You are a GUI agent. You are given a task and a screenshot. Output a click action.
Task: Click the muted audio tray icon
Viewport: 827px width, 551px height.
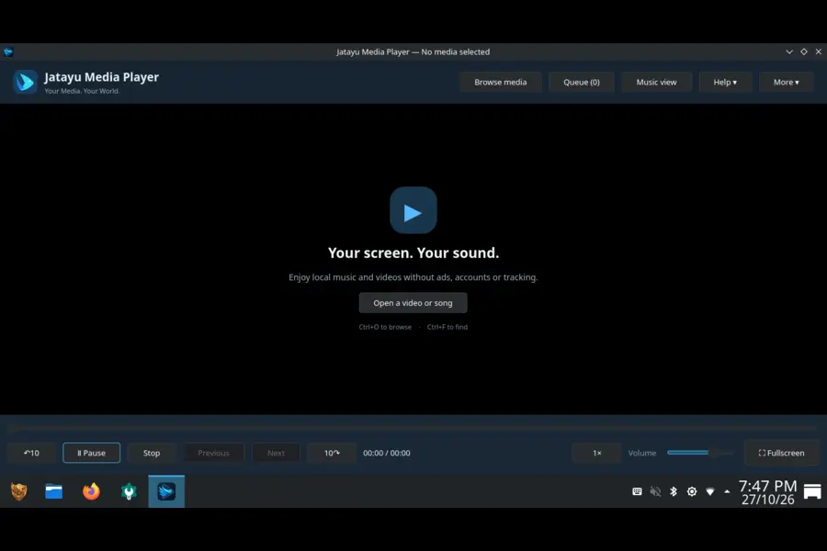click(x=655, y=491)
